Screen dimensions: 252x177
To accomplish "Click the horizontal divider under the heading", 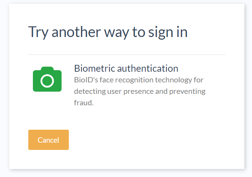I will 127,55.
